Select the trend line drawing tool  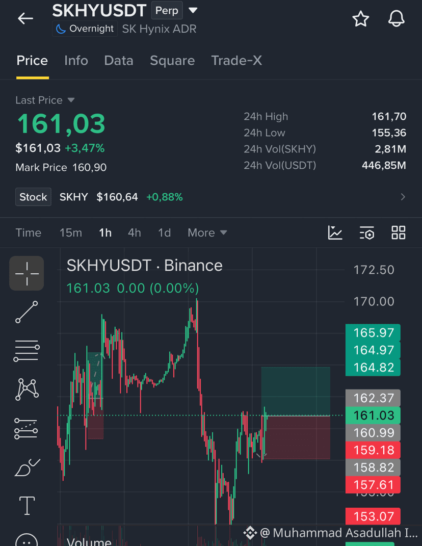coord(27,312)
